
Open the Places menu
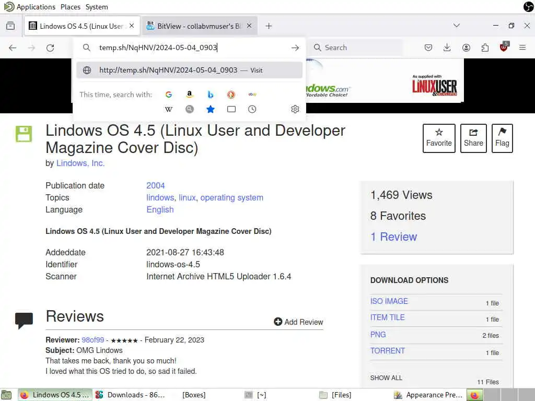[71, 7]
